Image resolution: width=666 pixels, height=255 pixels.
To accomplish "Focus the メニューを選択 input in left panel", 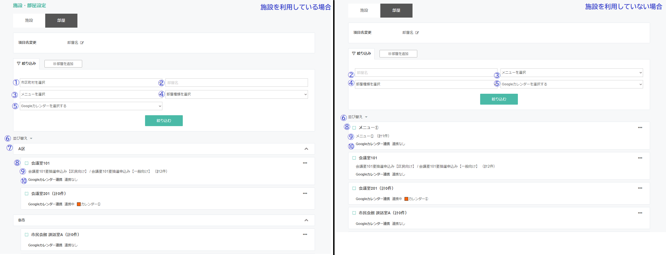I will (x=91, y=94).
